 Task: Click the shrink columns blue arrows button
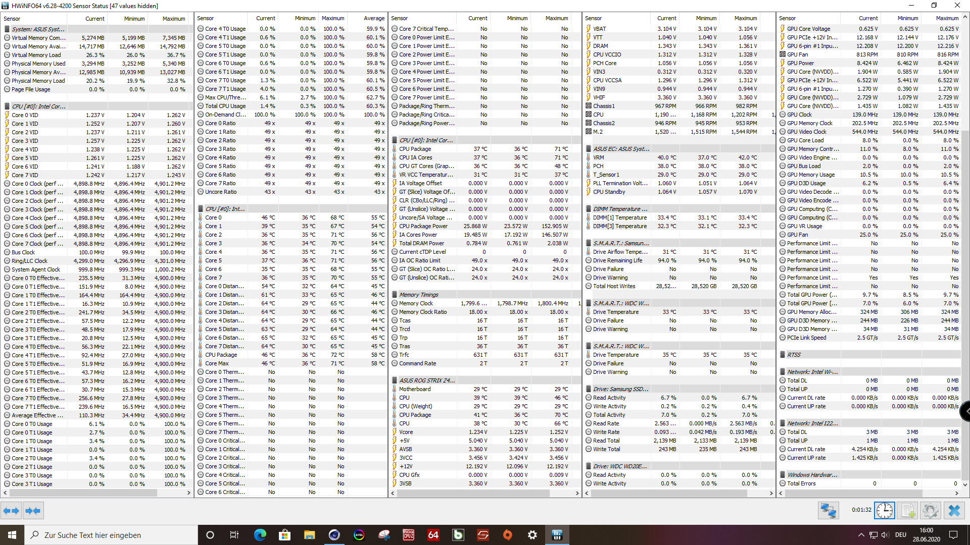[33, 511]
